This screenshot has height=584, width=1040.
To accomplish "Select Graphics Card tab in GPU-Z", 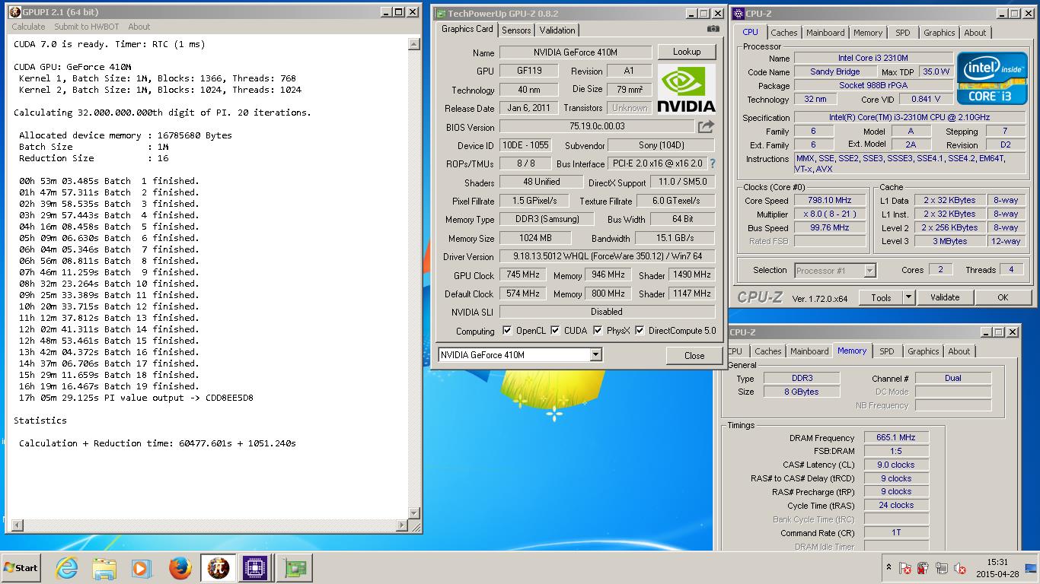I will (467, 29).
